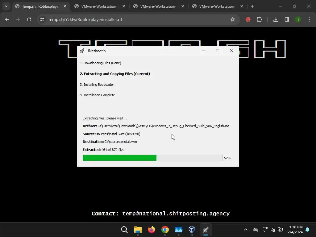Show hidden system tray icons
Viewport: 316px width, 237px height.
pos(245,230)
